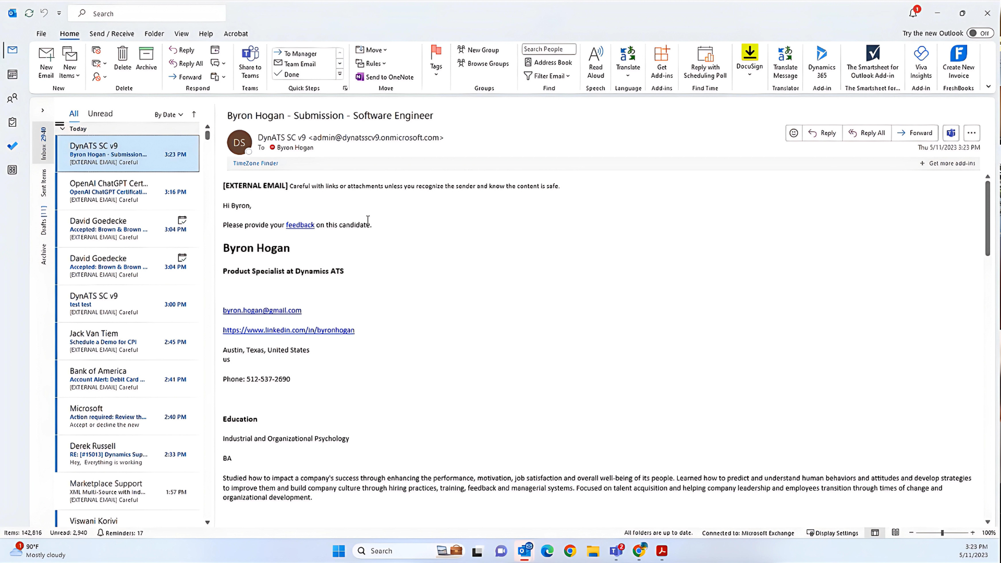Launch the Dynamics 365 add-in

tap(822, 62)
